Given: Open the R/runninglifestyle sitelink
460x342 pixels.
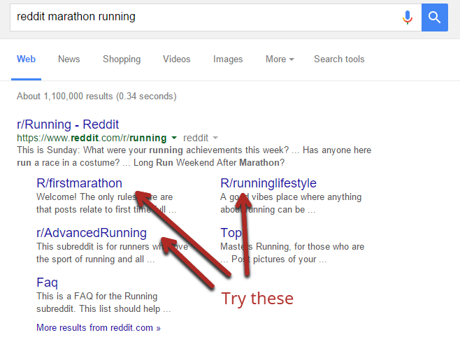Looking at the screenshot, I should pos(268,183).
